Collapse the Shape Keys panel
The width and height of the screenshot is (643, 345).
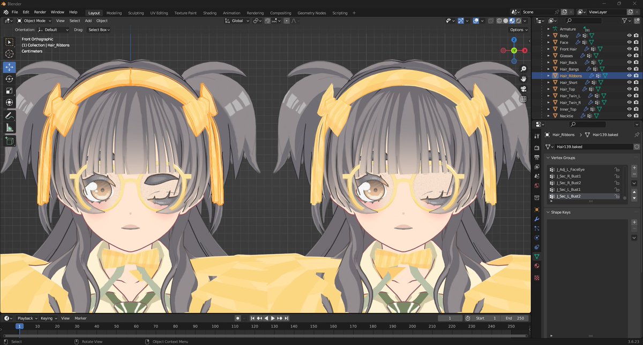pos(548,212)
